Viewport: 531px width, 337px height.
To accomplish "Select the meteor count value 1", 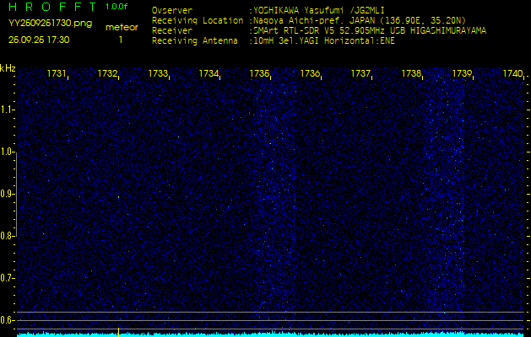I will [x=120, y=40].
